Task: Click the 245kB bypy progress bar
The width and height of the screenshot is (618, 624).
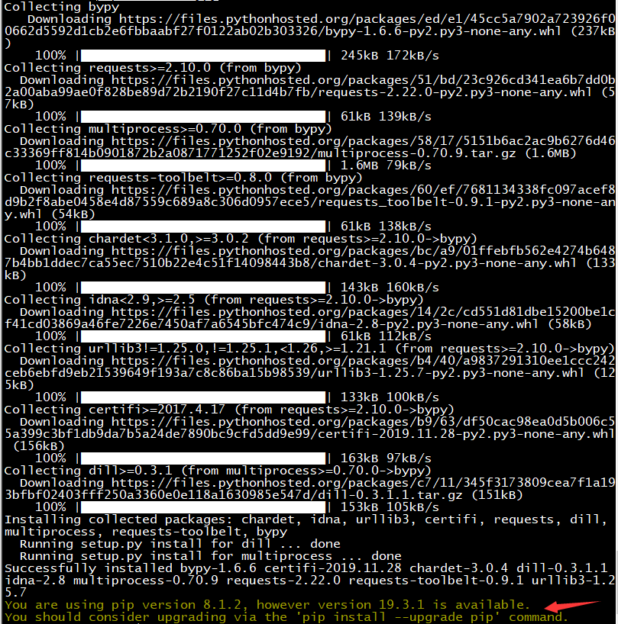Action: (x=203, y=56)
